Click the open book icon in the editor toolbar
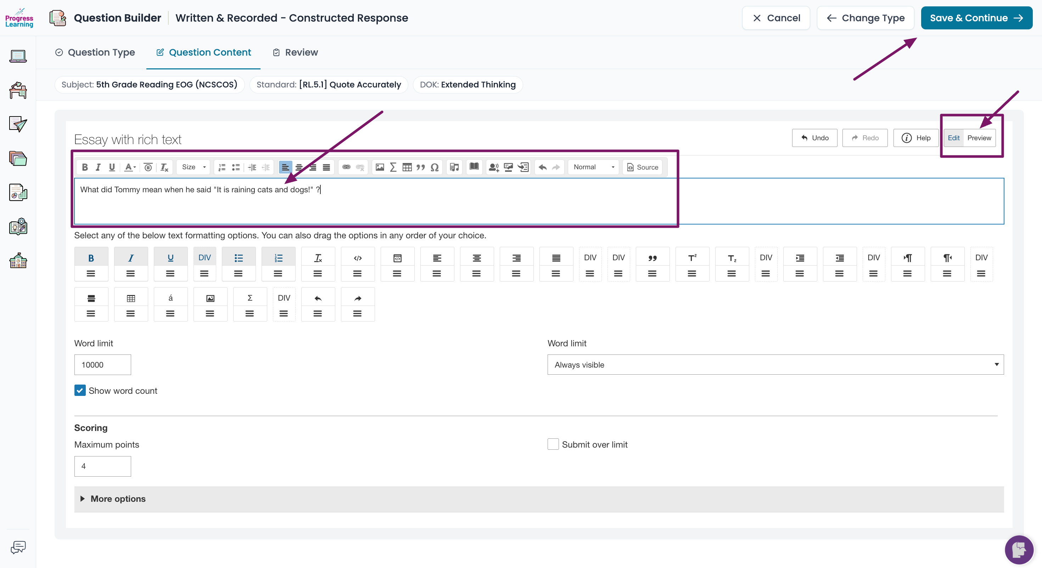The height and width of the screenshot is (568, 1042). [474, 166]
